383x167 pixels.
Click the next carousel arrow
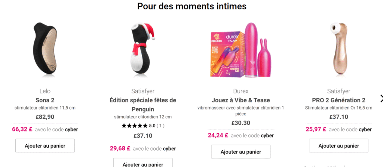pyautogui.click(x=381, y=99)
